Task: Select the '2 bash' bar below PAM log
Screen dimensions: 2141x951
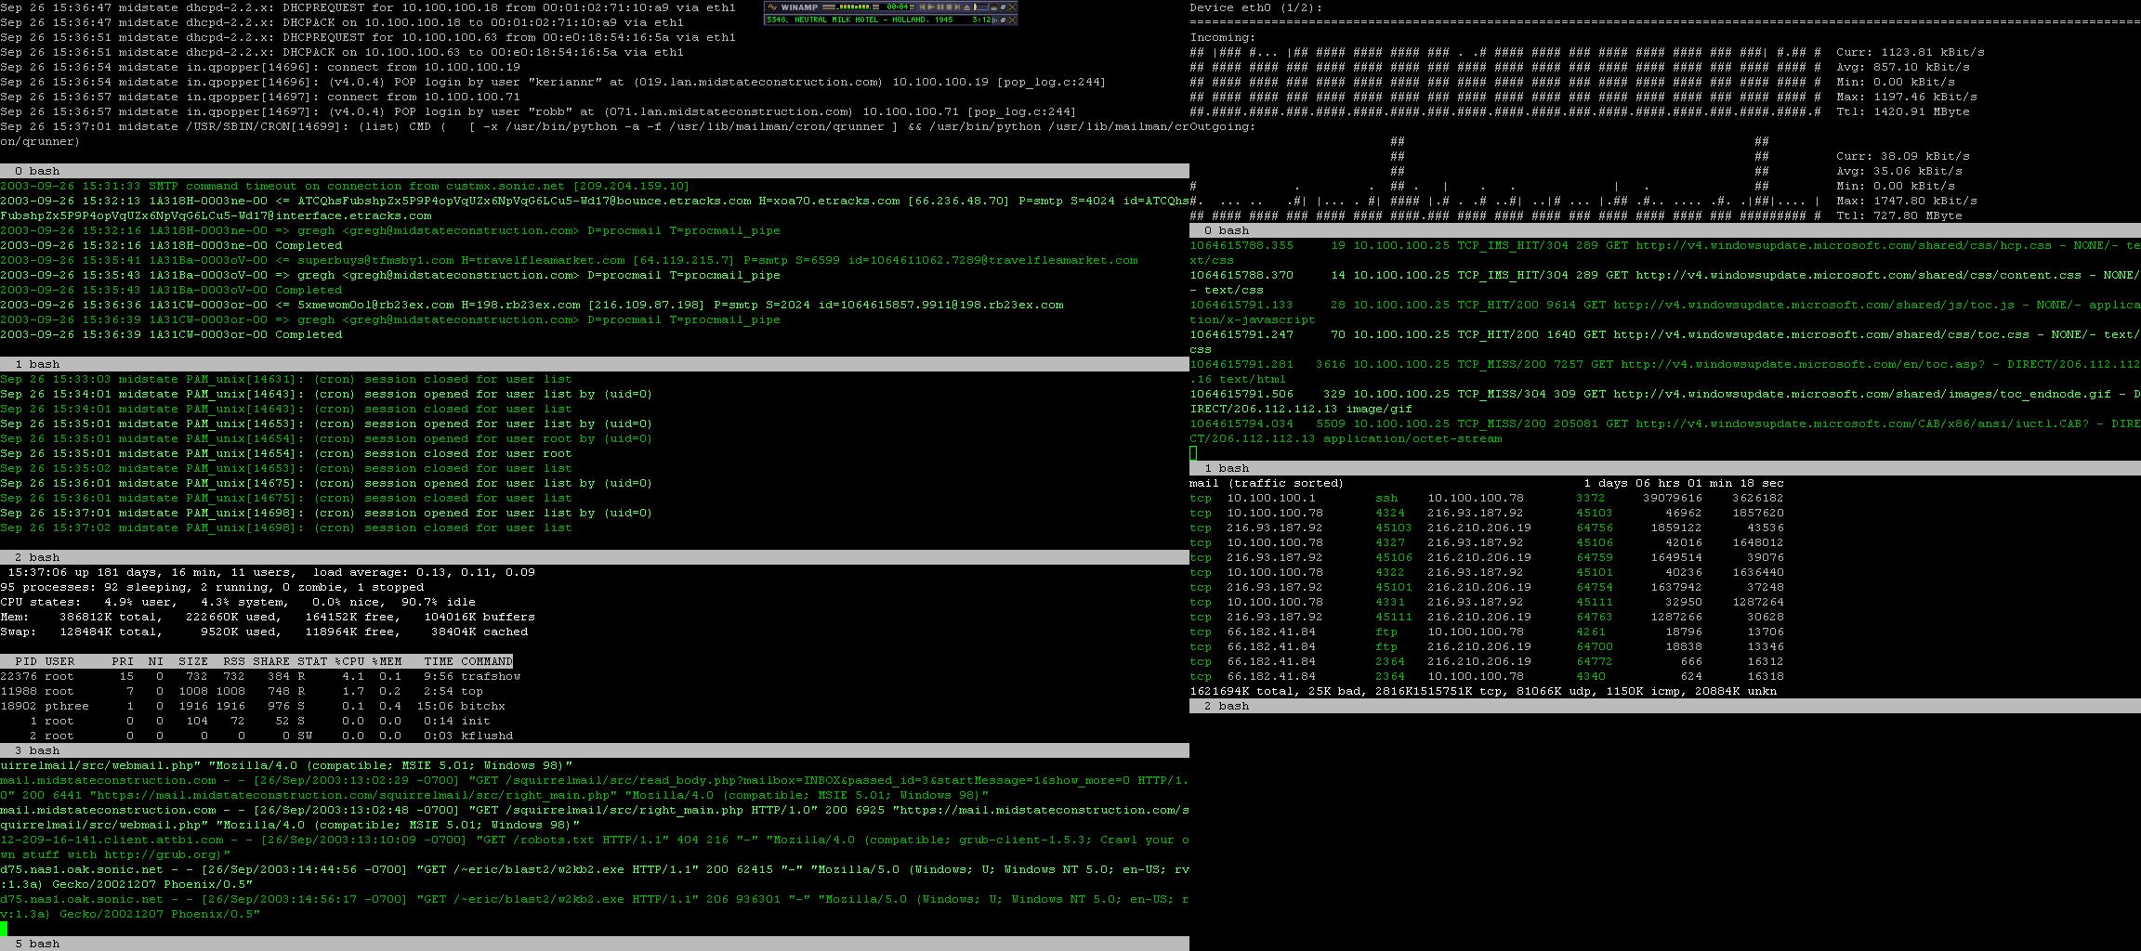Action: click(x=595, y=557)
